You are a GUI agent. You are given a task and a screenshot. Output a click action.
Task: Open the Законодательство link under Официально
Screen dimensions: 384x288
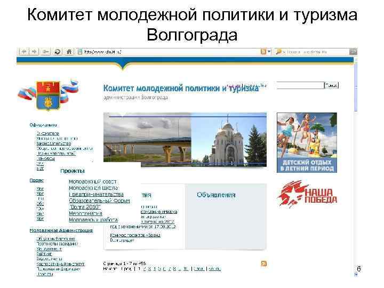click(54, 143)
